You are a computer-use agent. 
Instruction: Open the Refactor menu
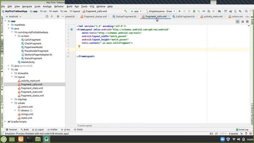click(x=59, y=6)
